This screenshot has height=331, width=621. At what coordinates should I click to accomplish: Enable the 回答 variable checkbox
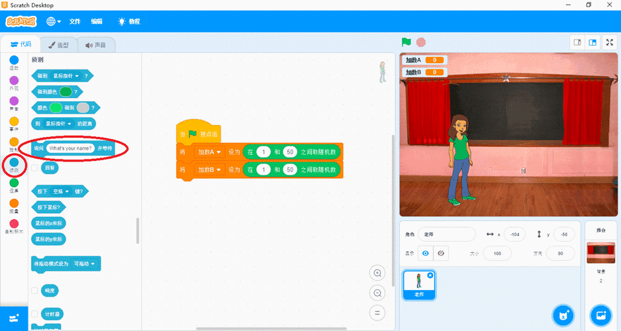tap(34, 168)
